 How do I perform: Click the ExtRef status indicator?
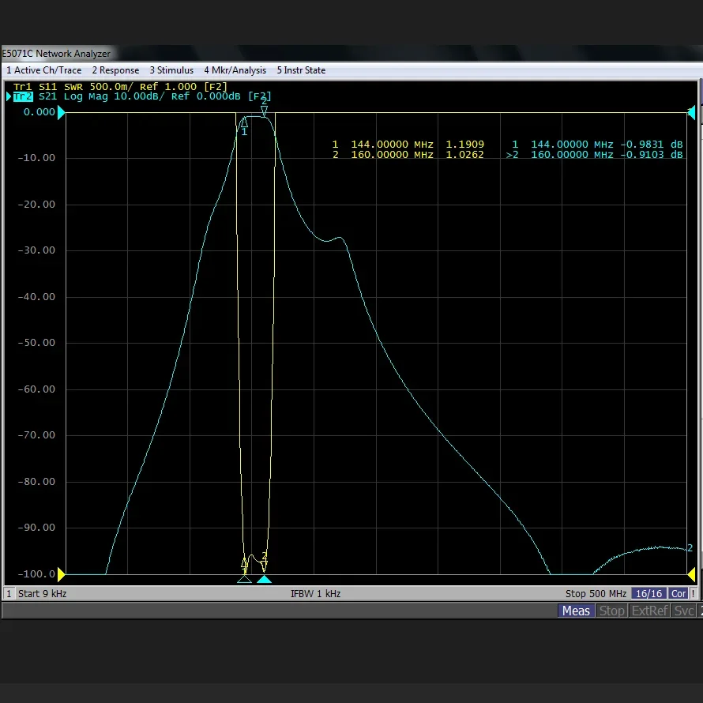coord(650,611)
